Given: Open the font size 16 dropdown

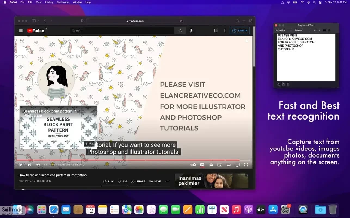Looking at the screenshot, I should 317,30.
